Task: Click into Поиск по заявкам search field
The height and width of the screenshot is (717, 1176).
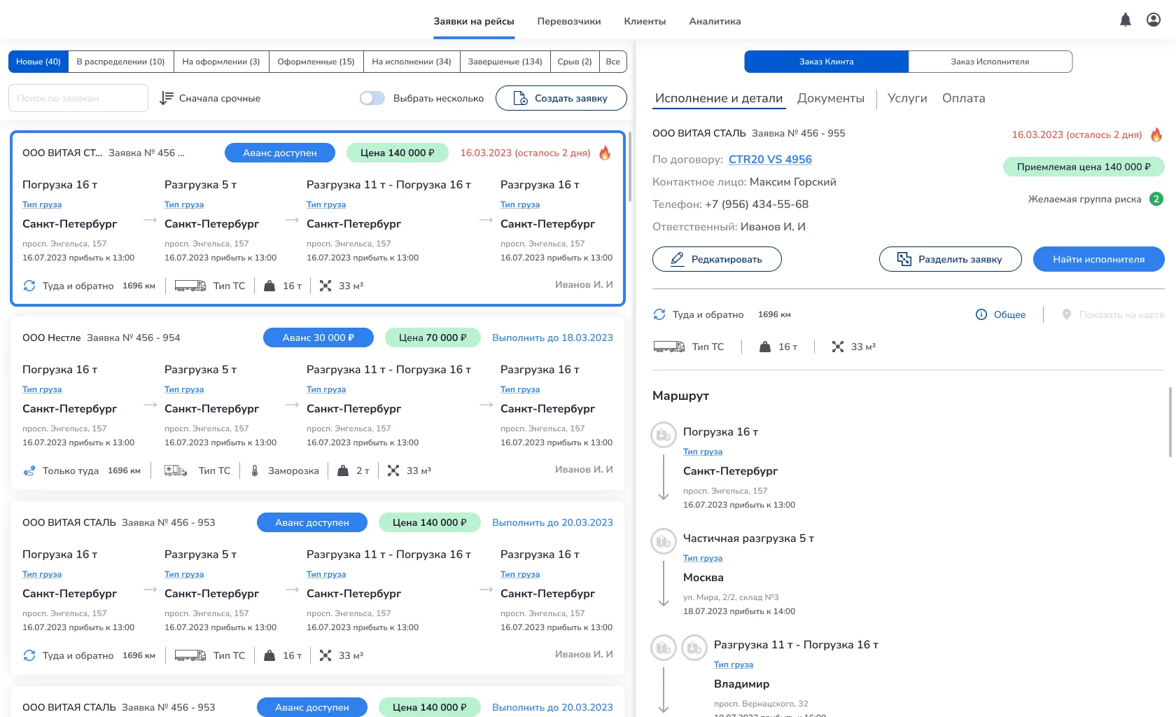Action: point(78,98)
